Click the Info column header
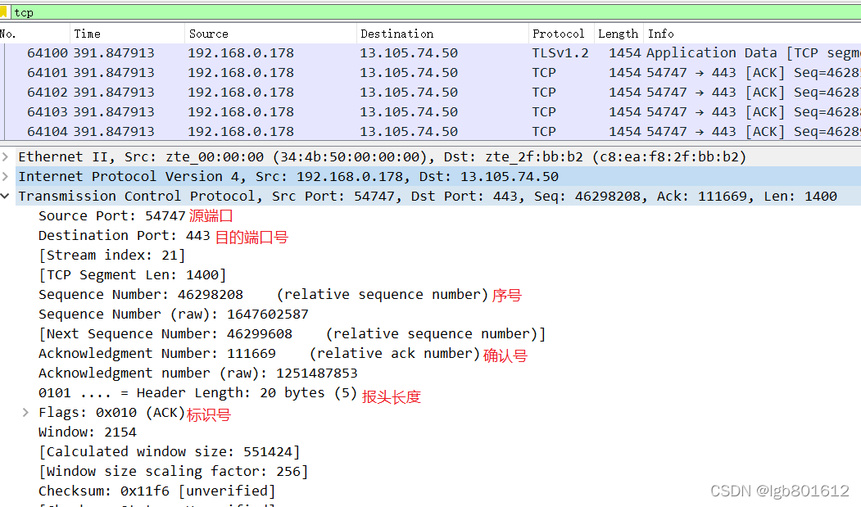 point(752,34)
